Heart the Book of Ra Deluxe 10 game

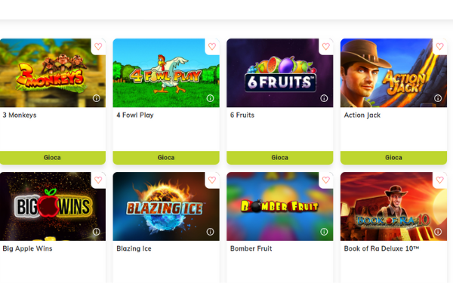coord(439,180)
